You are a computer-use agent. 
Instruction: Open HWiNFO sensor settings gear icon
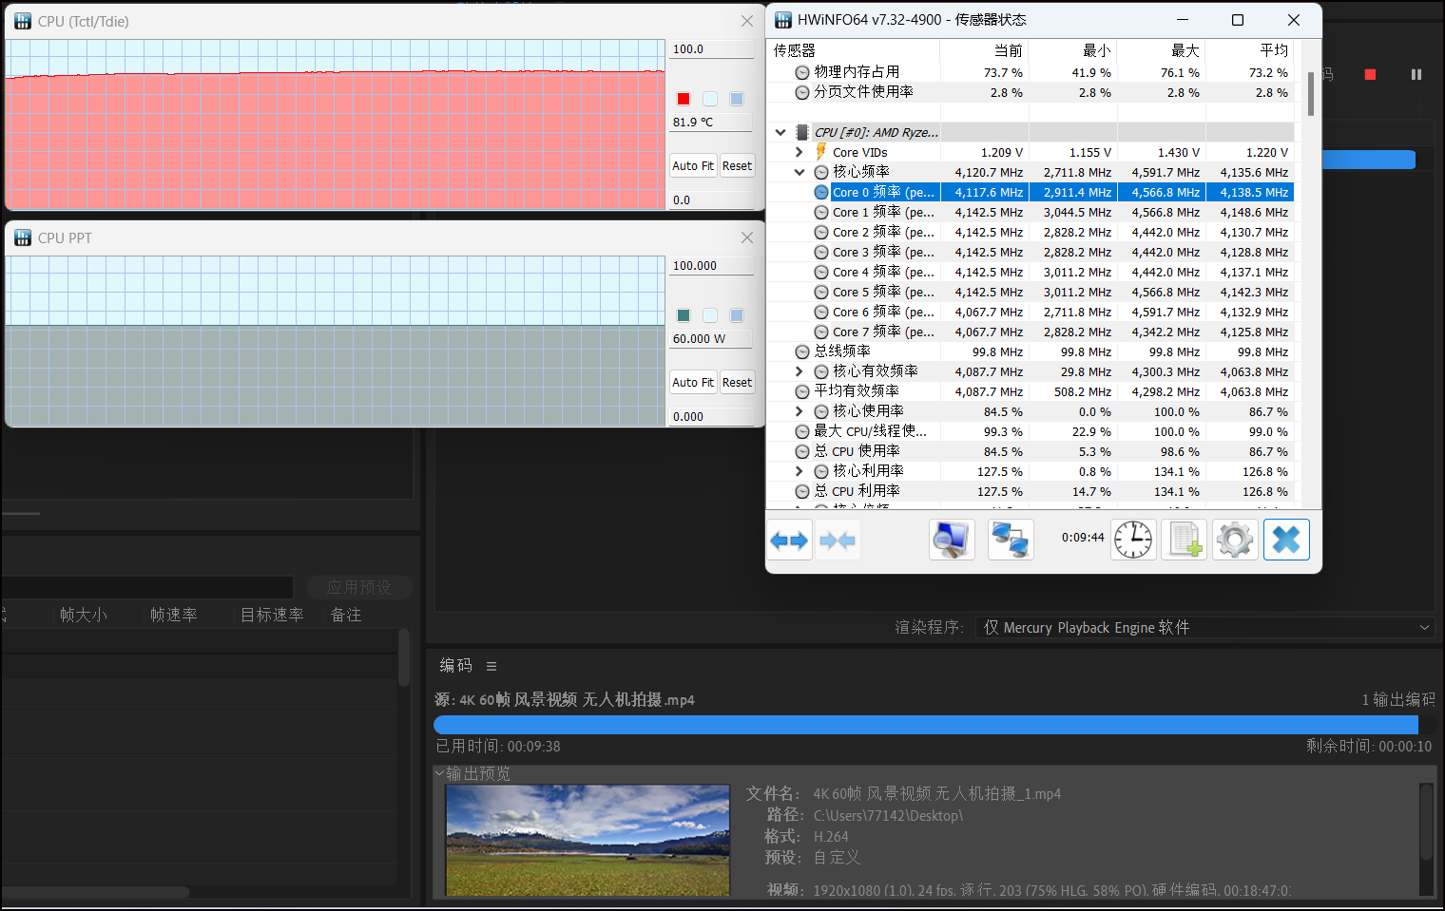pyautogui.click(x=1235, y=541)
